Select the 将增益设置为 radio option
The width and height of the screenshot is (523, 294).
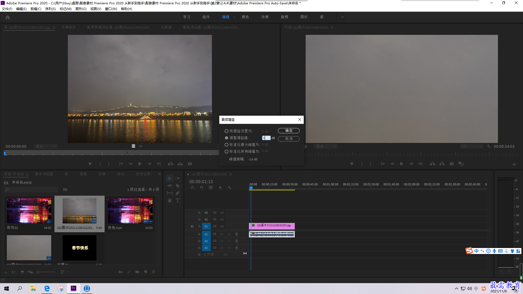pos(226,131)
